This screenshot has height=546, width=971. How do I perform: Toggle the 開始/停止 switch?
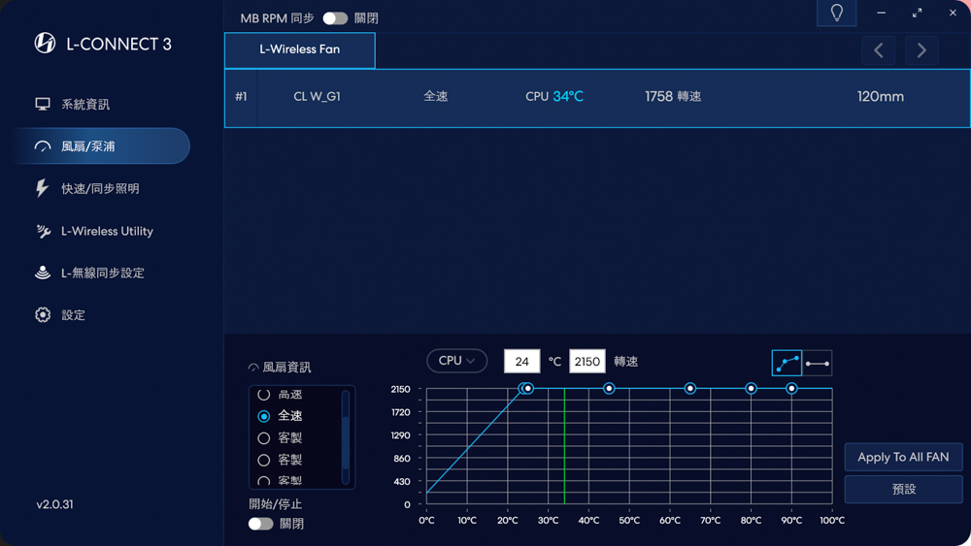pyautogui.click(x=260, y=524)
